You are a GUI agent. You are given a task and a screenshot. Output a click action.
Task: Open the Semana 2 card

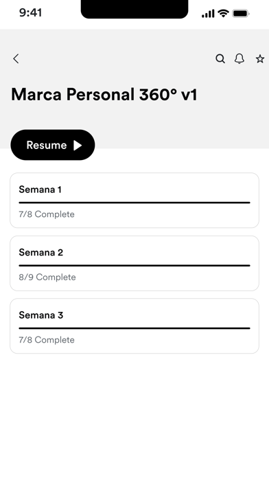134,263
